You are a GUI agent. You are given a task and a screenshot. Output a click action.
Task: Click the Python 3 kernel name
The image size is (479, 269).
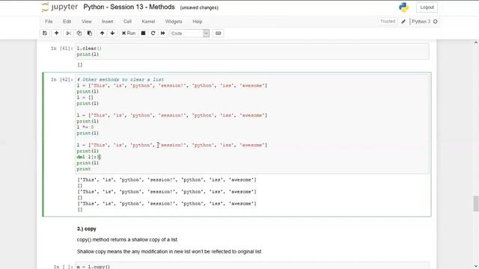click(x=421, y=22)
